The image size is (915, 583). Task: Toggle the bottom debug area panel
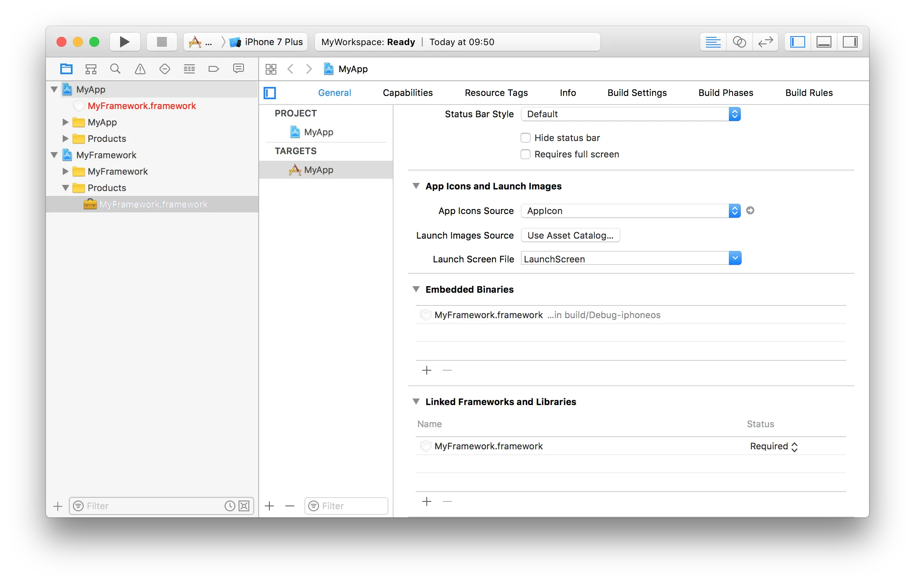tap(824, 42)
